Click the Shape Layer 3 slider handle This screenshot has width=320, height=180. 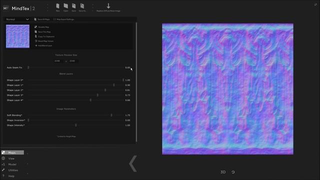(97, 95)
